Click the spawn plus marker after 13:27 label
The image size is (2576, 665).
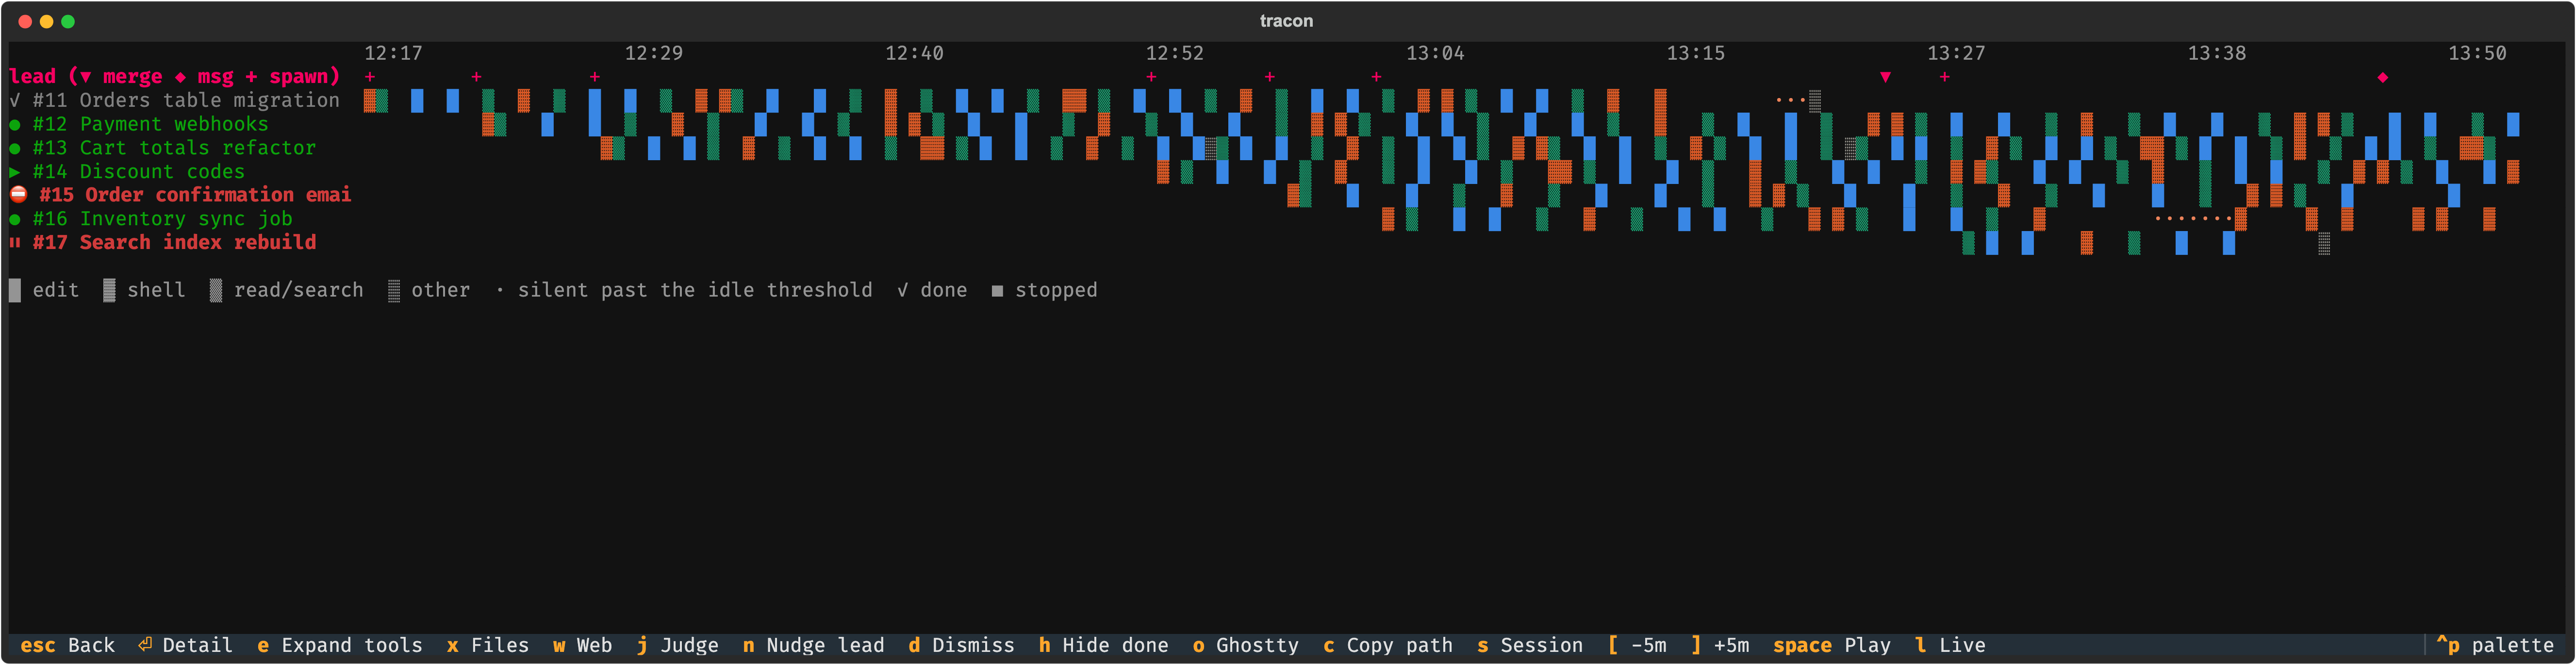click(1944, 77)
